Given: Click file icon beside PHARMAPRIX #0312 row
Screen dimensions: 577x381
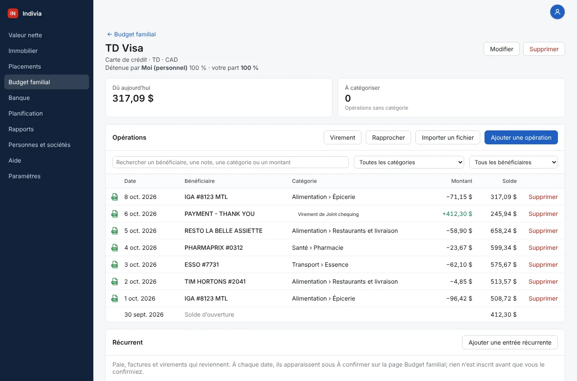Looking at the screenshot, I should coord(115,248).
